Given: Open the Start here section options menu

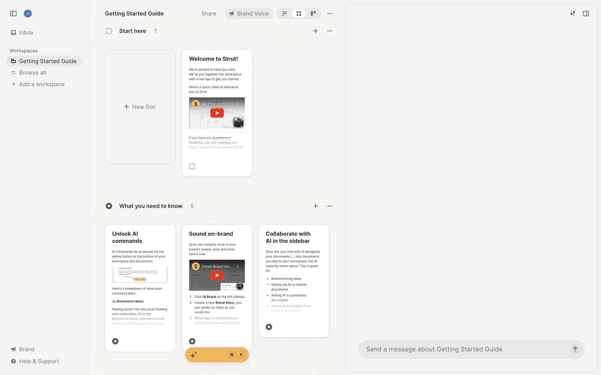Looking at the screenshot, I should click(330, 31).
